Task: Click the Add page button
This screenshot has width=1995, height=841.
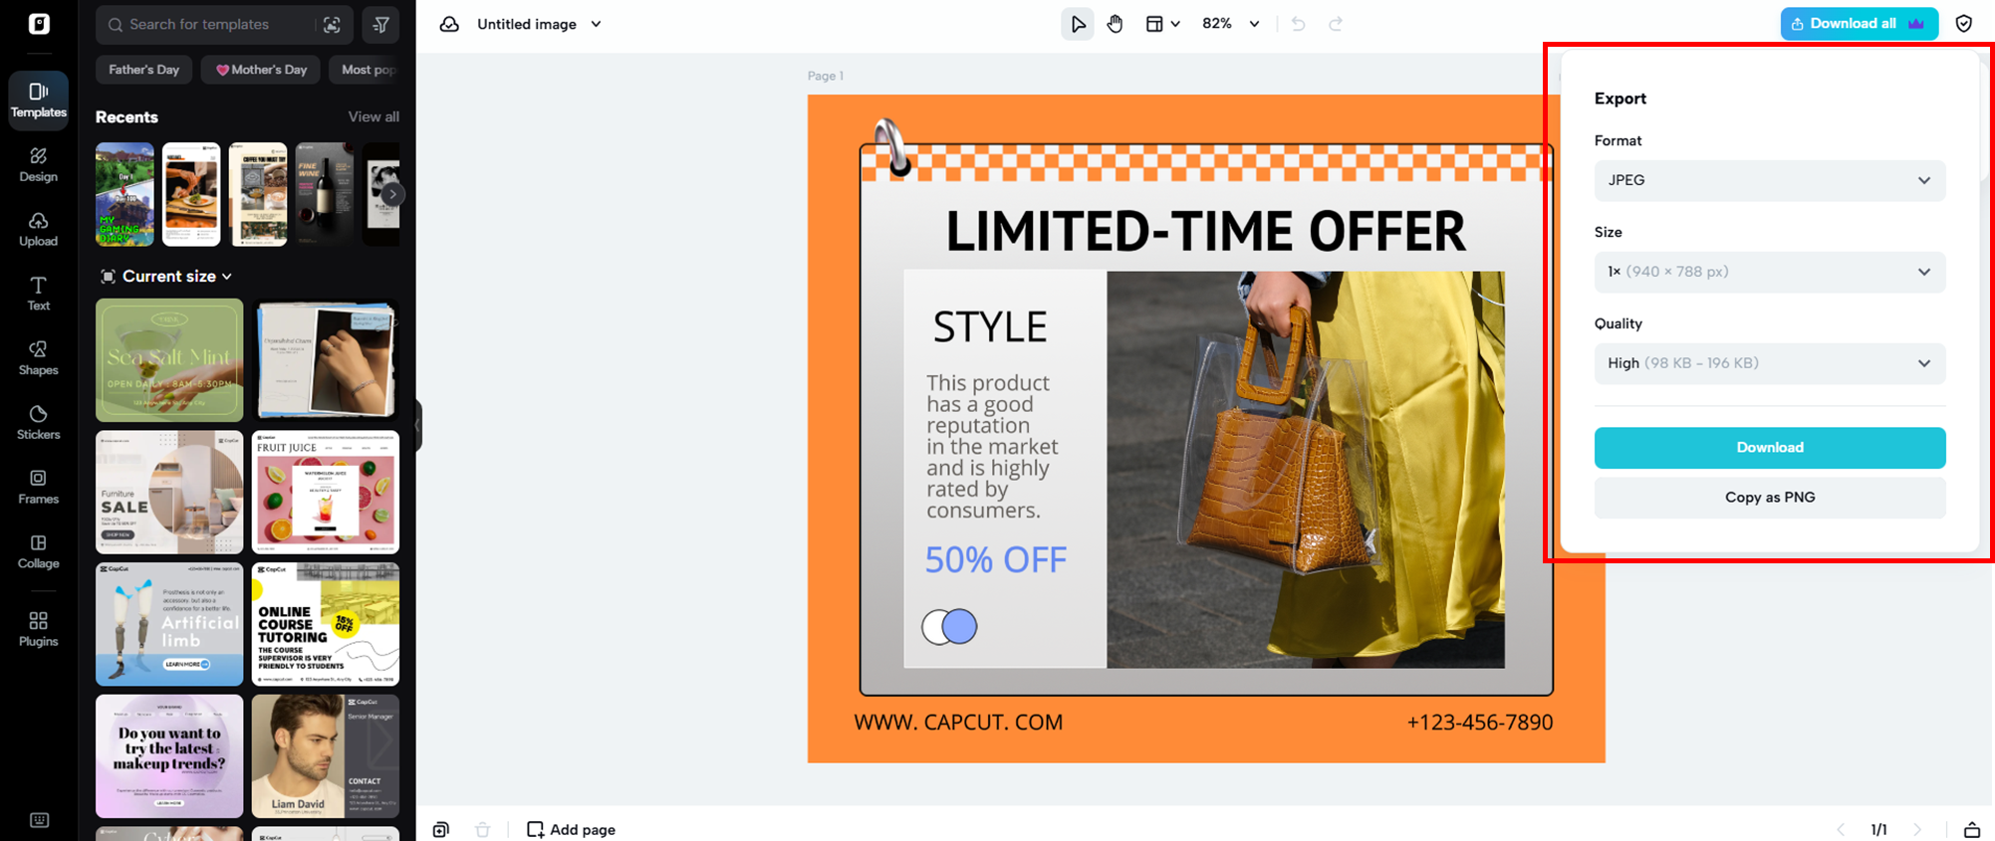Action: [572, 829]
